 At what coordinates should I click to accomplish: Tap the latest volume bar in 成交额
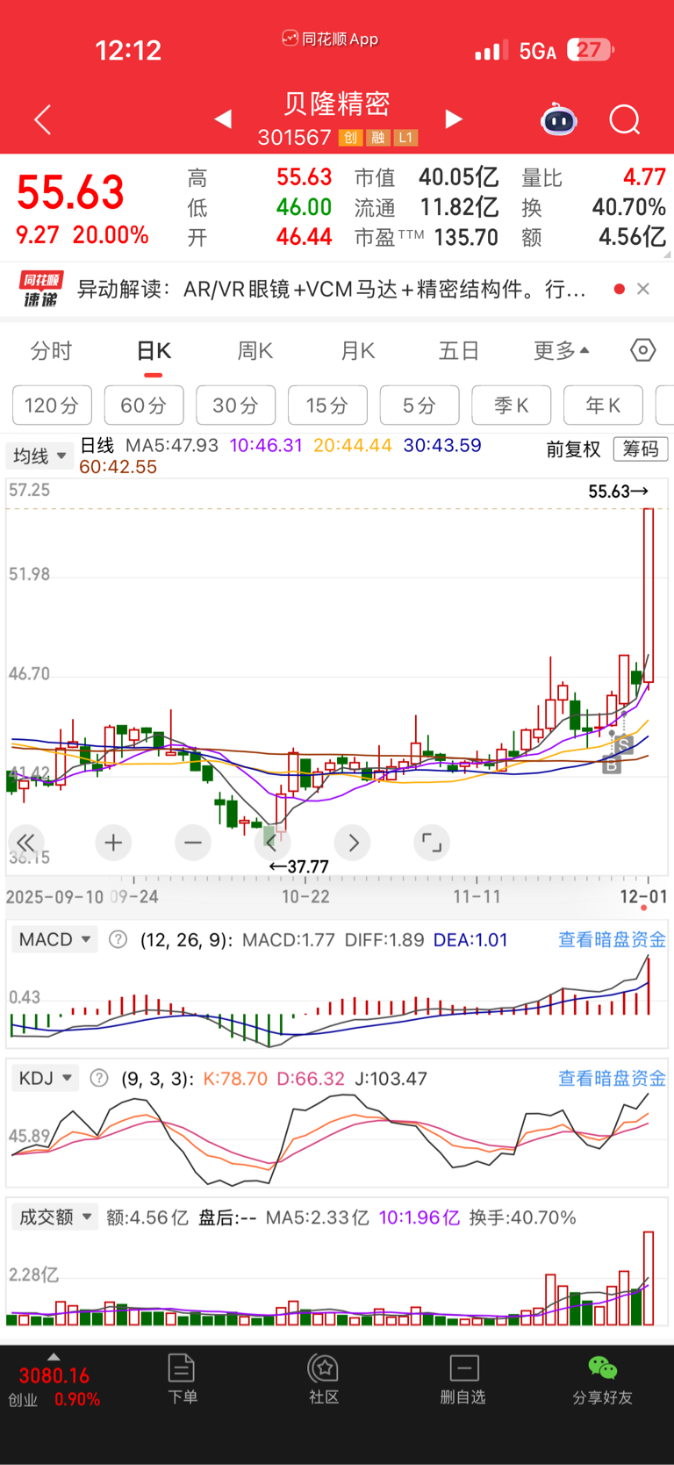(x=649, y=1279)
